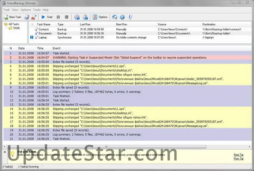254x171 pixels.
Task: Open the Options menu in the menu bar
Action: (26, 10)
